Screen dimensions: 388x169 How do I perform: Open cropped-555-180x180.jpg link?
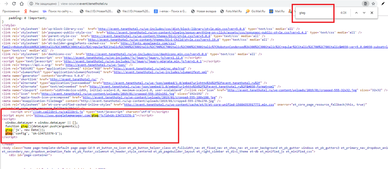click(149, 97)
